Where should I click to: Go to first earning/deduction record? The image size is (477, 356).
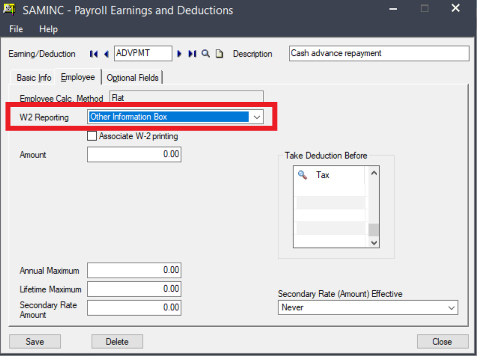click(94, 54)
